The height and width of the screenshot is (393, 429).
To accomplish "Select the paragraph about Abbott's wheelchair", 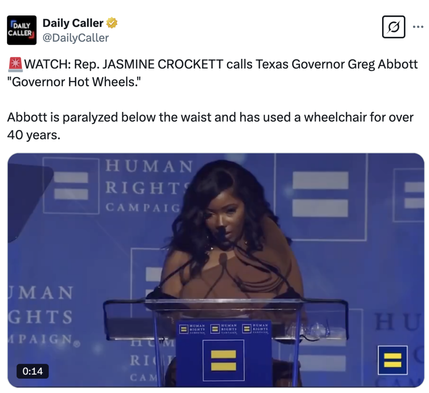I will point(210,126).
